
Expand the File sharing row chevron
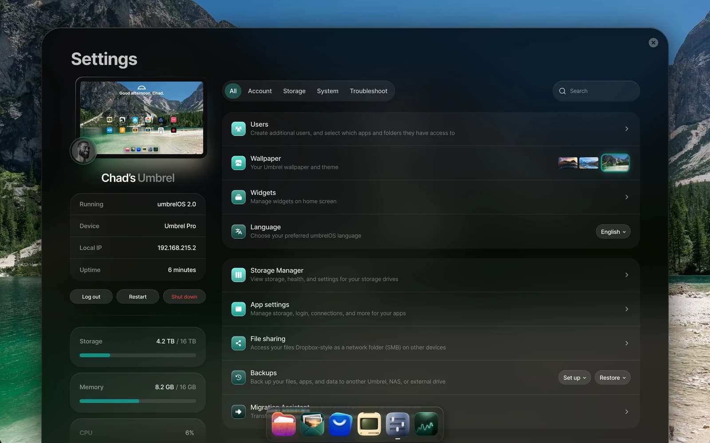pyautogui.click(x=627, y=343)
